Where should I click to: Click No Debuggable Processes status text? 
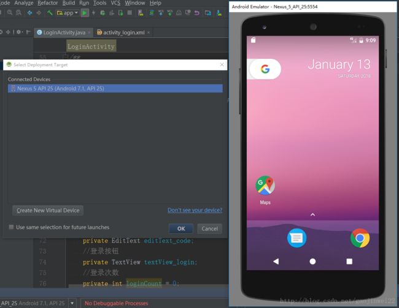pos(116,303)
